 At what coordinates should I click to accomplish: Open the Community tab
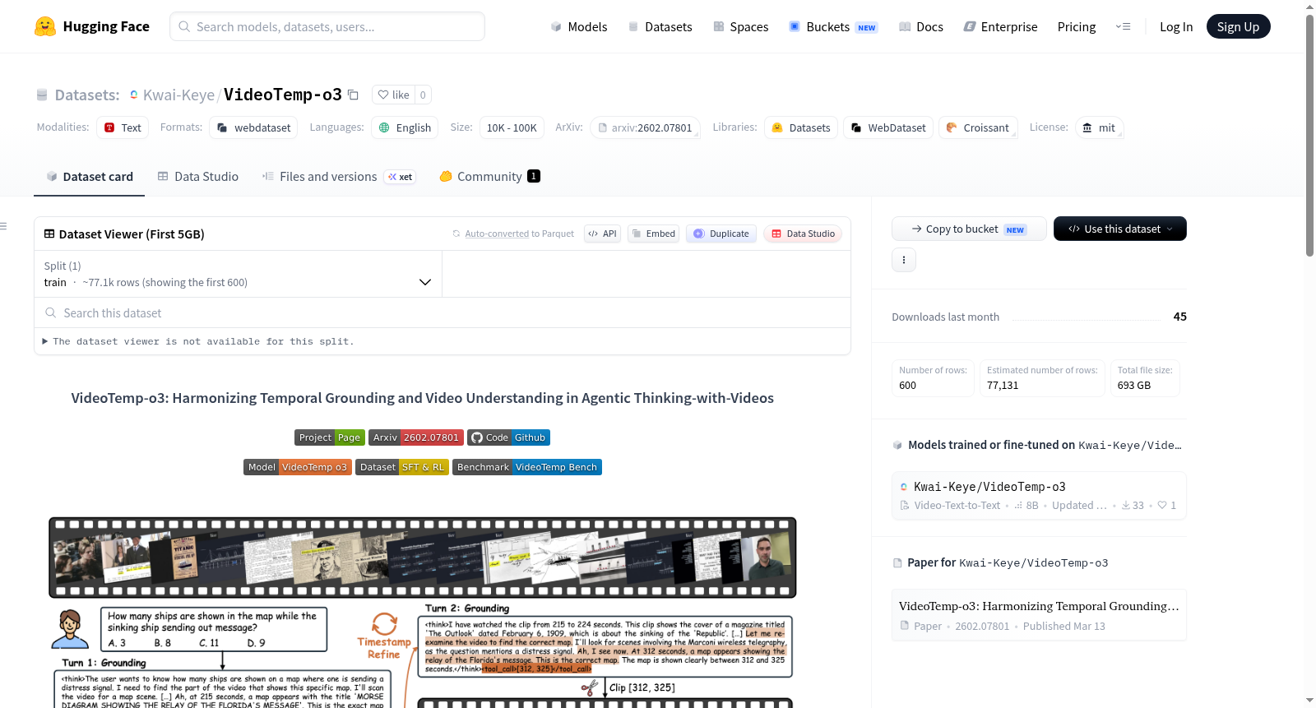click(x=489, y=176)
